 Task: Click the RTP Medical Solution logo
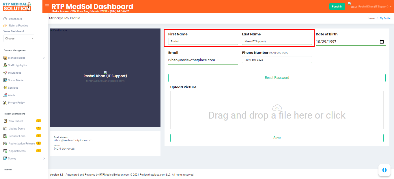click(17, 7)
